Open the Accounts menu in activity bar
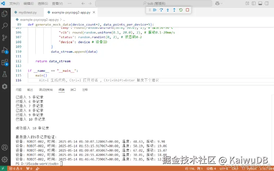Screen dimensions: 274x171 [5, 148]
